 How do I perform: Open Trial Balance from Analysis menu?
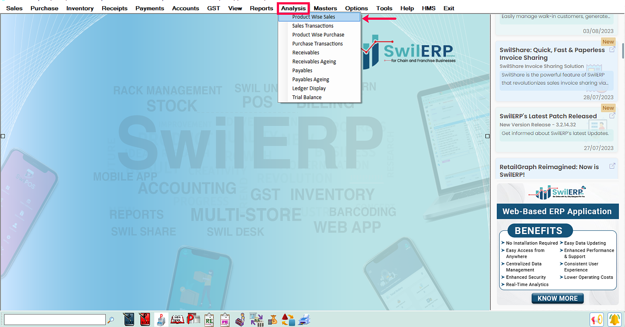coord(319,97)
